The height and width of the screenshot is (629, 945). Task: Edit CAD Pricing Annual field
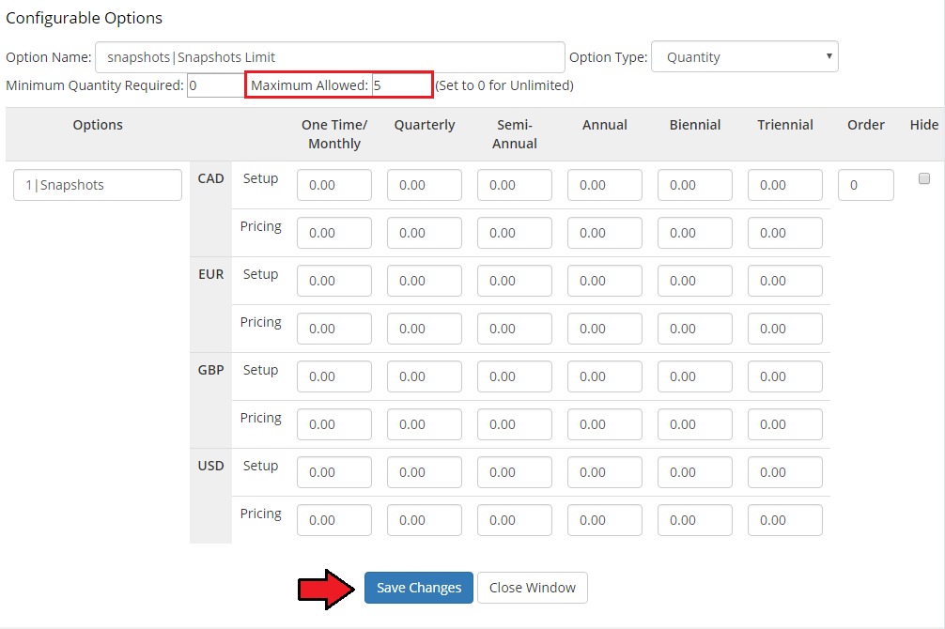[605, 233]
